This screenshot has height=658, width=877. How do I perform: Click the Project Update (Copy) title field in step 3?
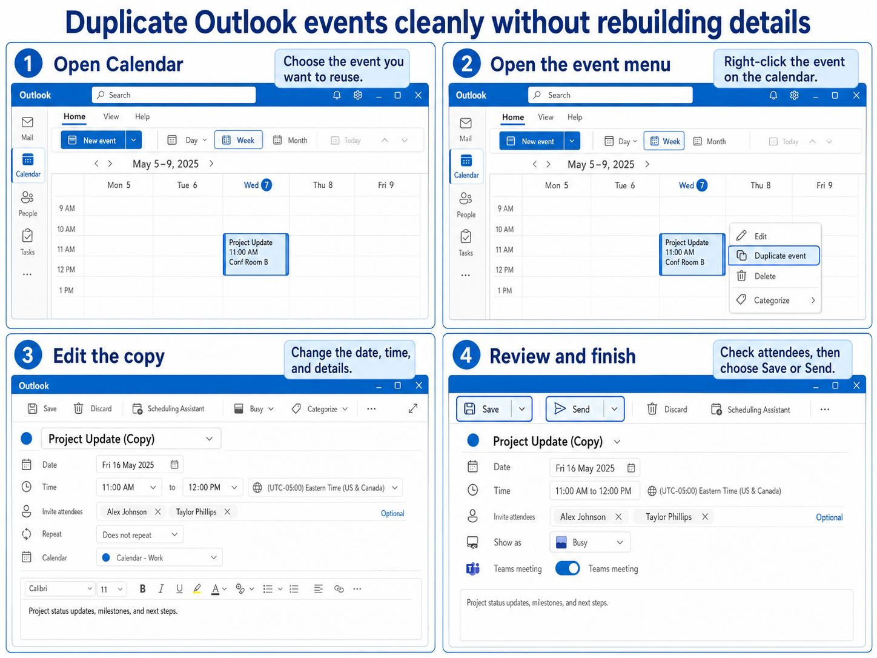(131, 439)
